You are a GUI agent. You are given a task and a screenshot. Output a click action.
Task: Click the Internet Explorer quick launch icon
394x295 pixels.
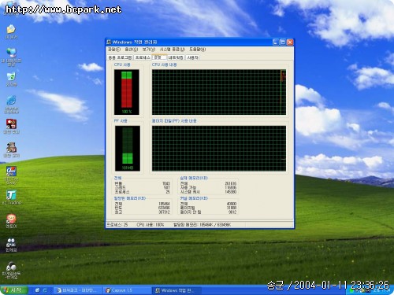click(45, 290)
